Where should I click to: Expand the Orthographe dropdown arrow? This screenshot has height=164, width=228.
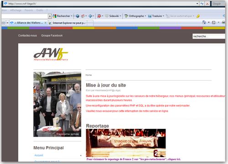145,16
